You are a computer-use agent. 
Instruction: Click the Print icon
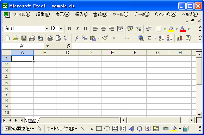click(50, 38)
